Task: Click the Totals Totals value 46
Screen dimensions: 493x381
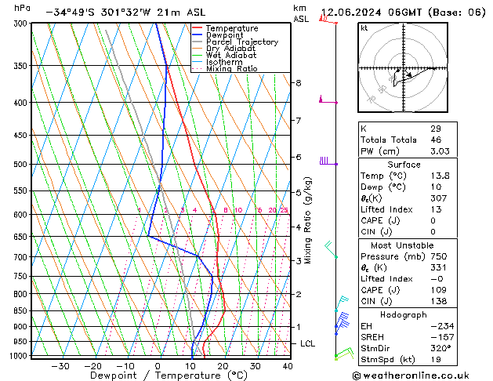Action: (x=436, y=140)
